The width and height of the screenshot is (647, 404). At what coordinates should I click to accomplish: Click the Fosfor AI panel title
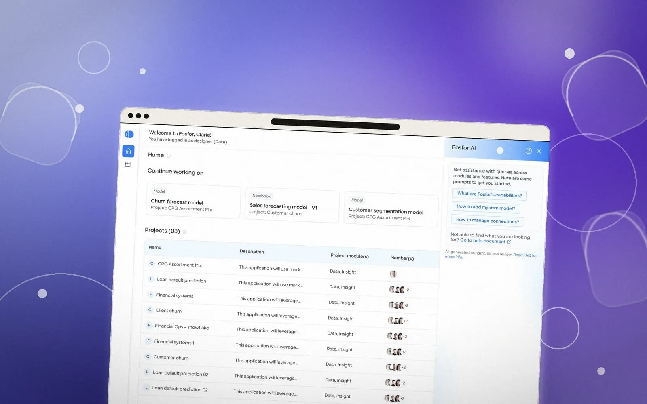(x=464, y=148)
